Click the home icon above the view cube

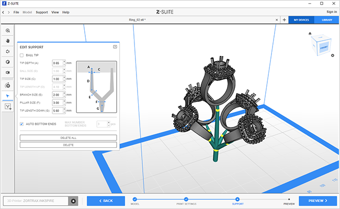coord(310,33)
